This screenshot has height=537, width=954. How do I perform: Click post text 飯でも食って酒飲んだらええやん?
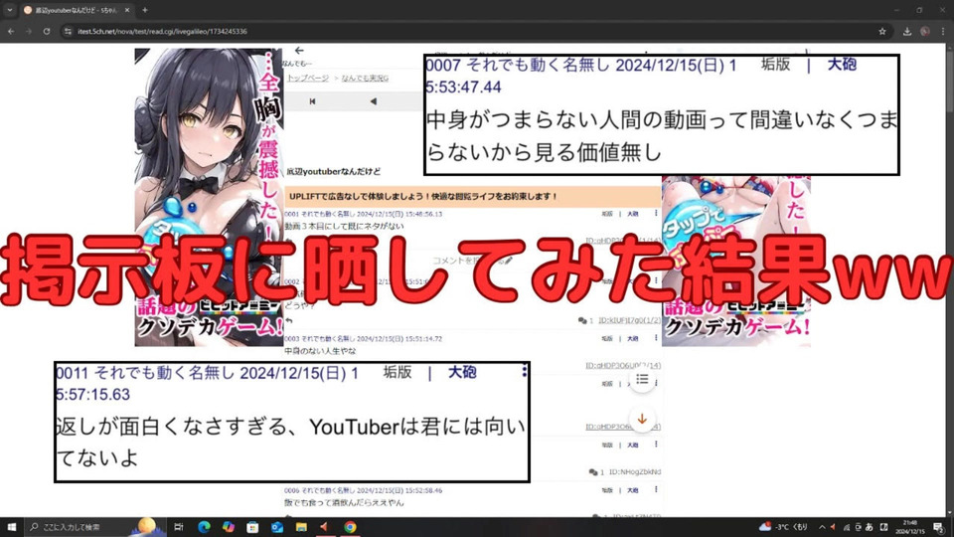(344, 503)
